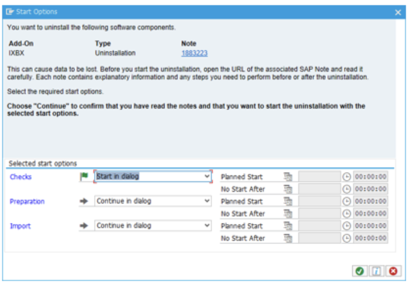Open the Preparation start mode dropdown
This screenshot has height=284, width=409.
[207, 201]
